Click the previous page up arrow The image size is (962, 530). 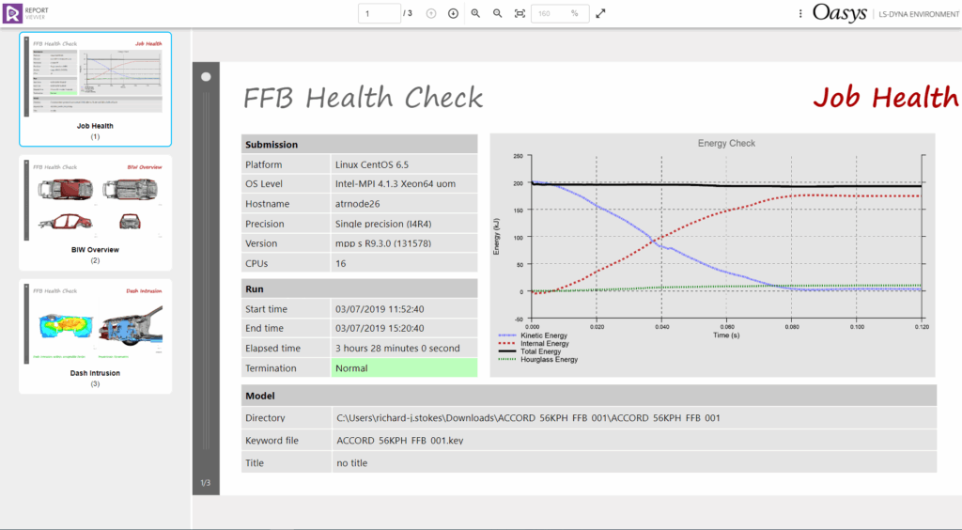pos(431,13)
